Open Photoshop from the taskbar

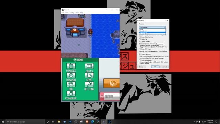coord(70,122)
